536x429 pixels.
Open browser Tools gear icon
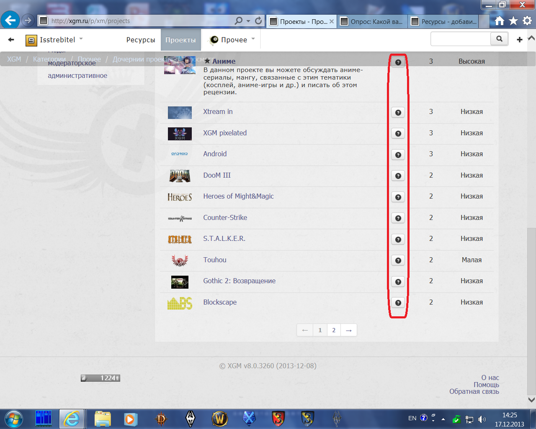coord(527,21)
